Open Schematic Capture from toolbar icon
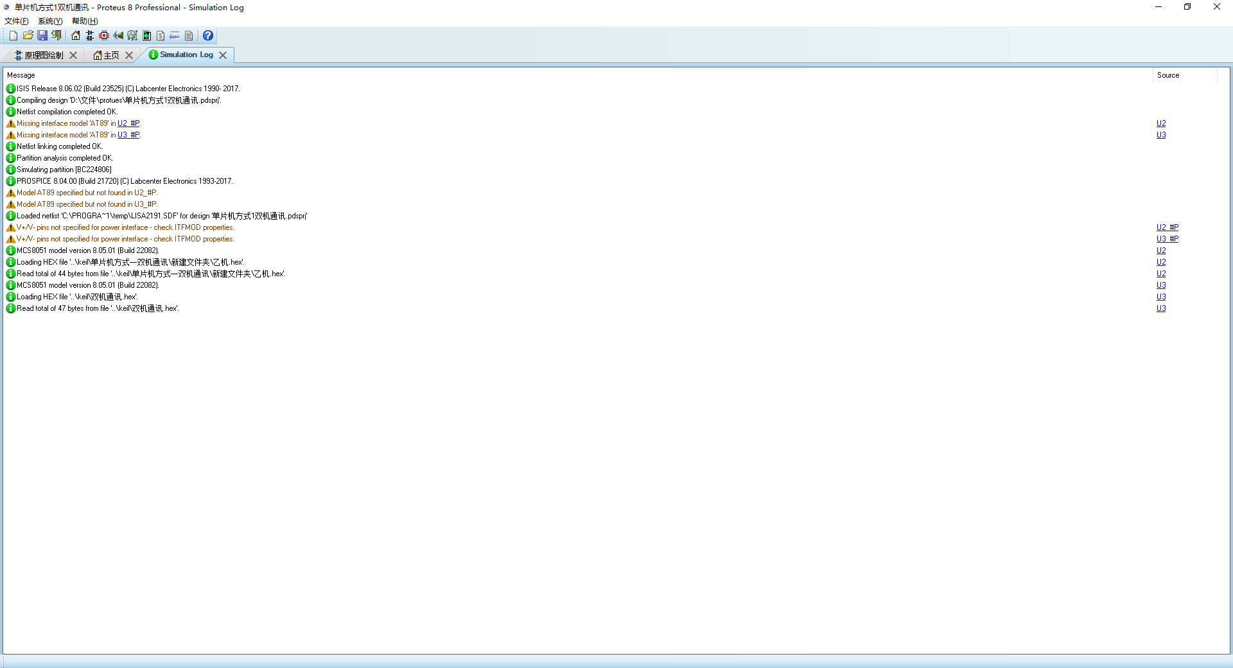Image resolution: width=1233 pixels, height=668 pixels. point(90,36)
